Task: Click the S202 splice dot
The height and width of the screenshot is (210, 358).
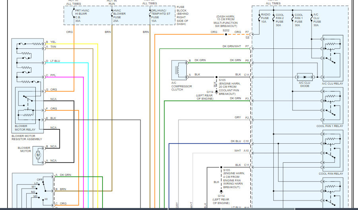Action: click(x=226, y=35)
